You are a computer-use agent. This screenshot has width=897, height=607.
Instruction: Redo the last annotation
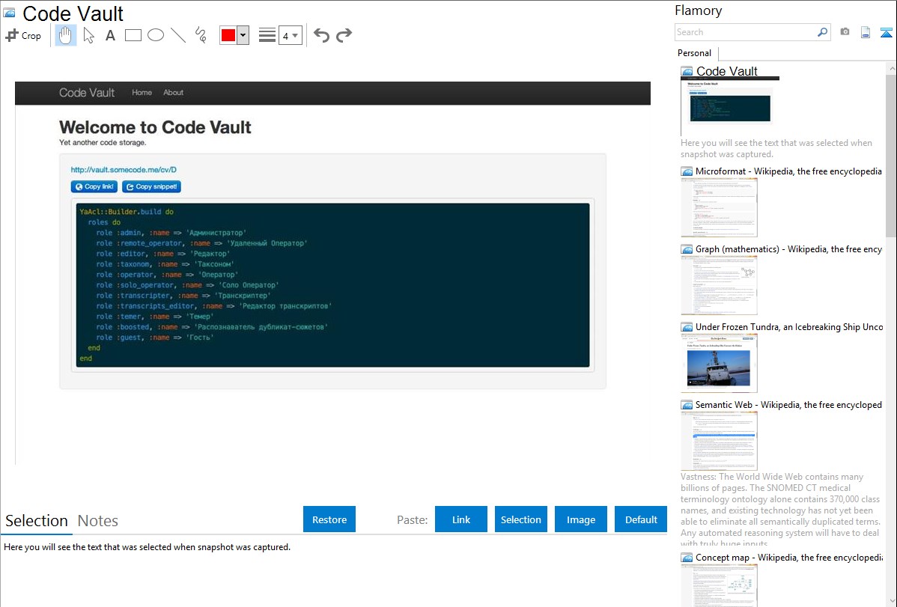344,35
